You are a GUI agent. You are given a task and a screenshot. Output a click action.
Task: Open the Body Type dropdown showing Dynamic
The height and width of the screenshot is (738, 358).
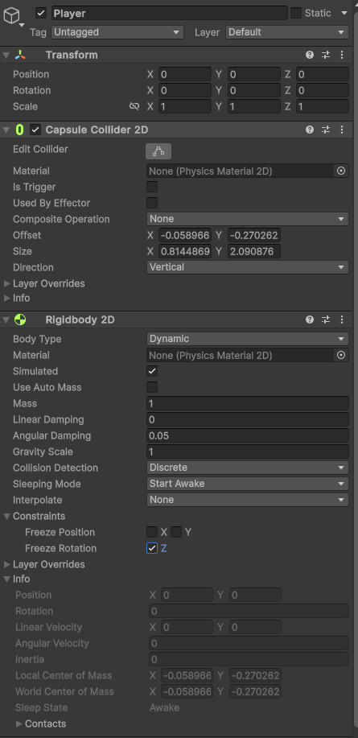click(248, 339)
